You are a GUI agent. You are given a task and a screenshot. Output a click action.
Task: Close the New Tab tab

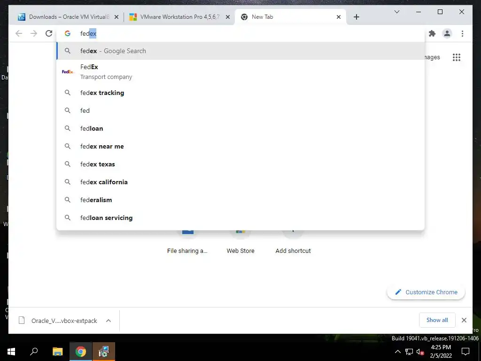(x=338, y=17)
